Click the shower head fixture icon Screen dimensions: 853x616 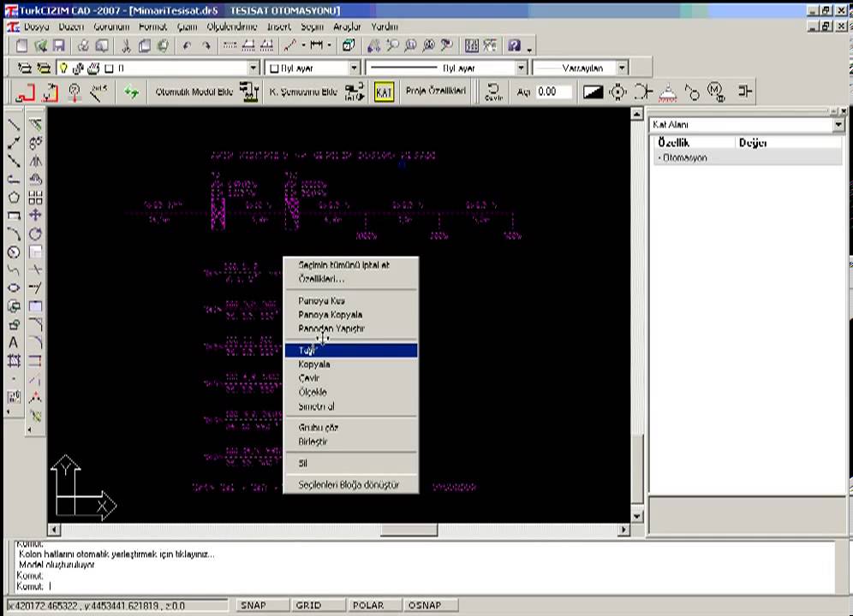pos(668,92)
